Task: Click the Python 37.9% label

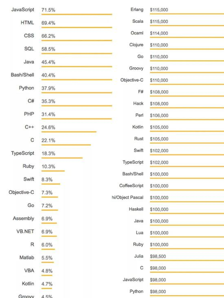Action: 26,88
